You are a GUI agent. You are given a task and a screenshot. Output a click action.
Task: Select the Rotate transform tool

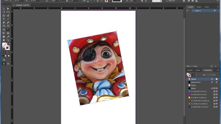(8, 30)
